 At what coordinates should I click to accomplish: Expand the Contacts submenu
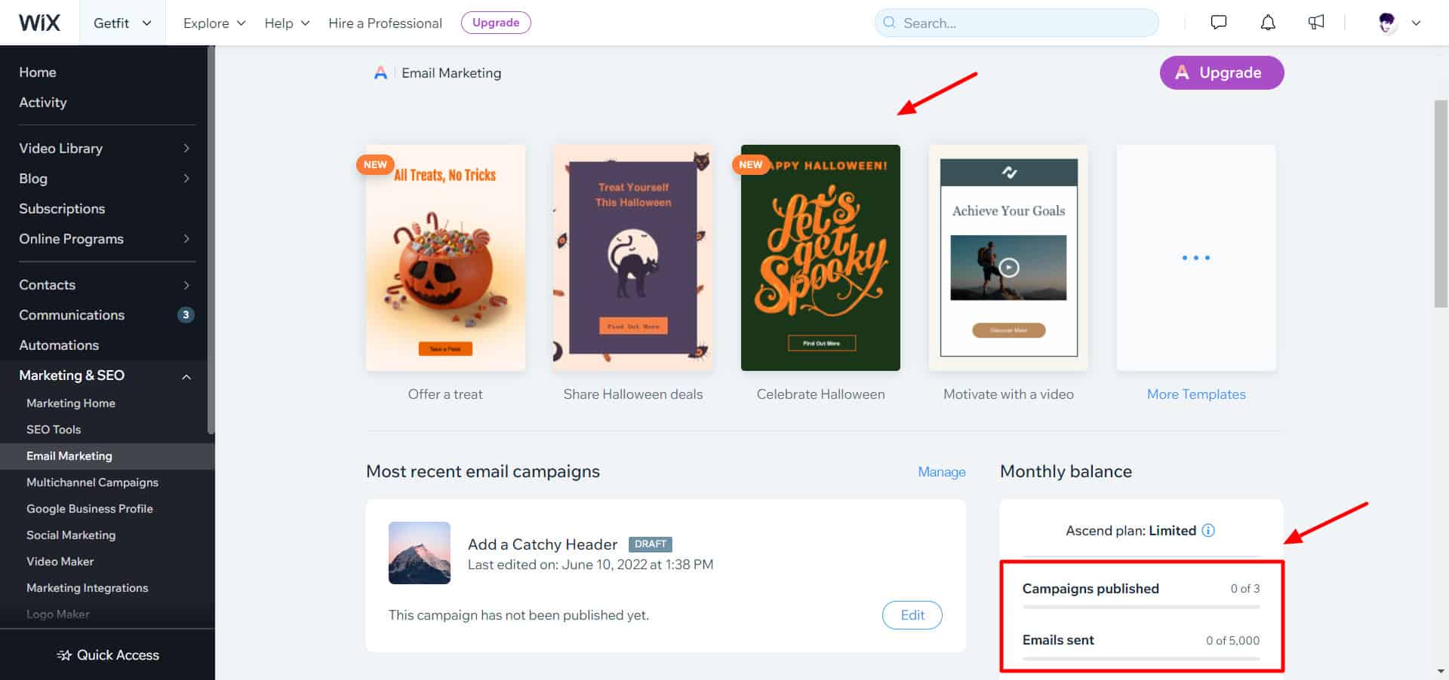(186, 285)
